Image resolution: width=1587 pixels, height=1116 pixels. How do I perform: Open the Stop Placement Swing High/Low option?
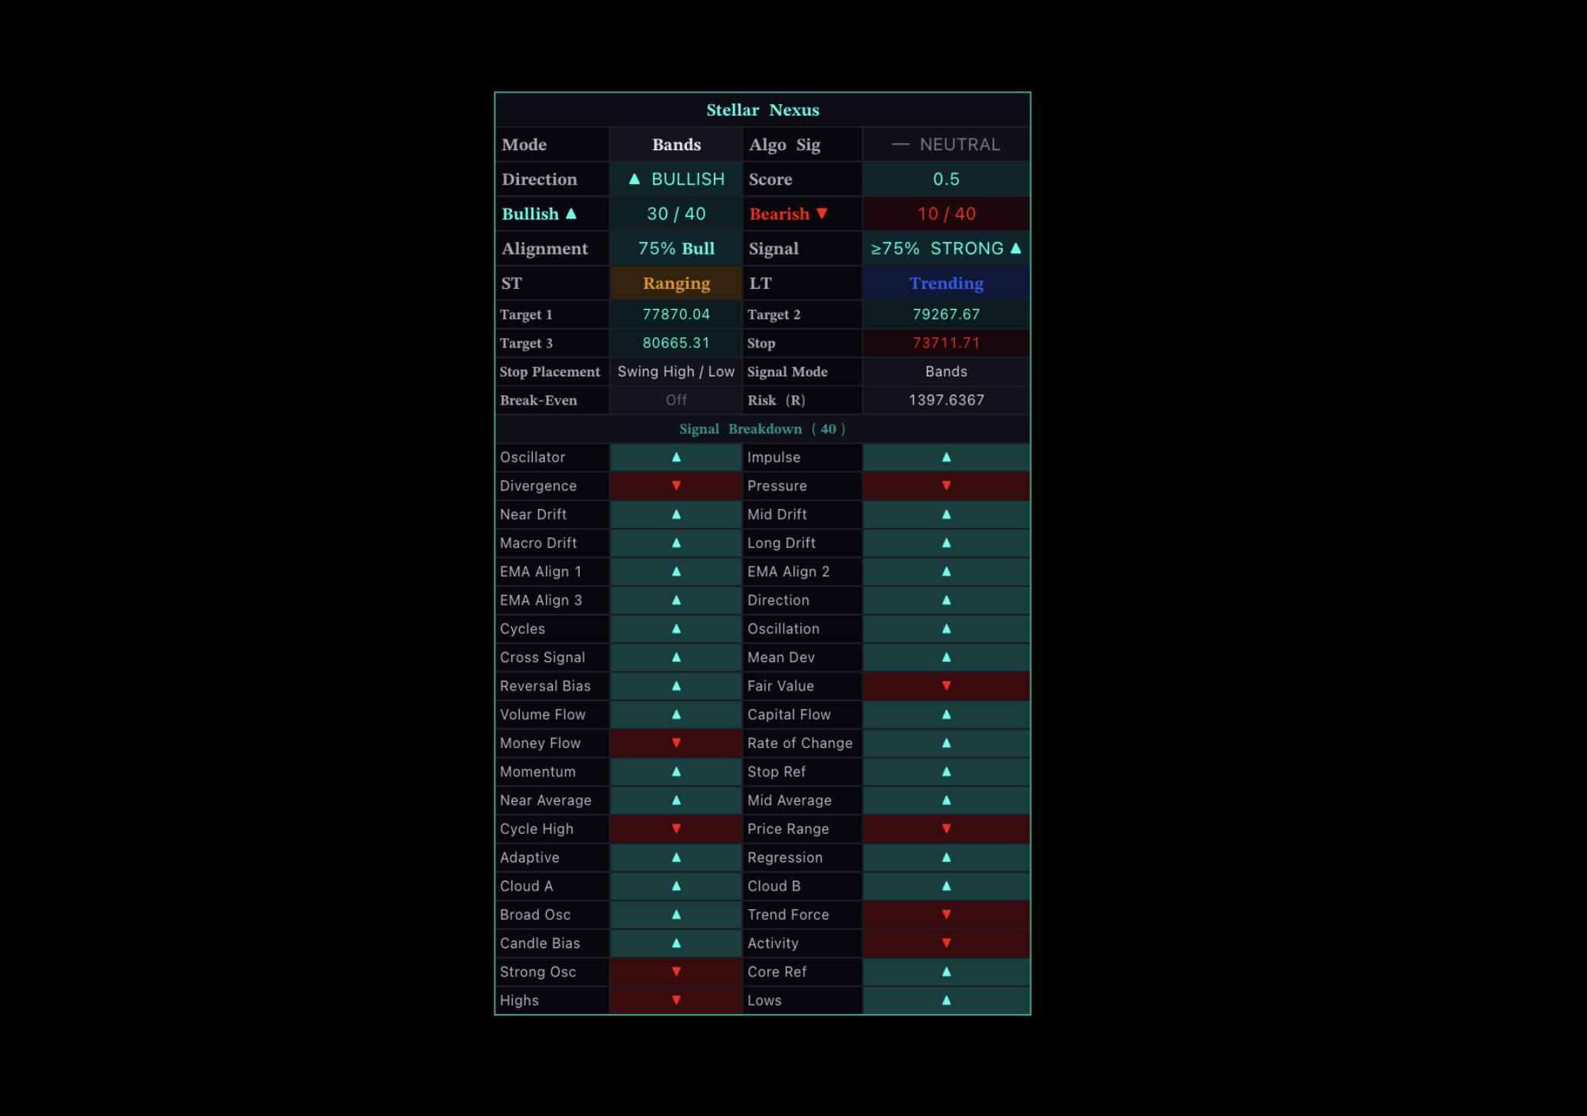675,372
